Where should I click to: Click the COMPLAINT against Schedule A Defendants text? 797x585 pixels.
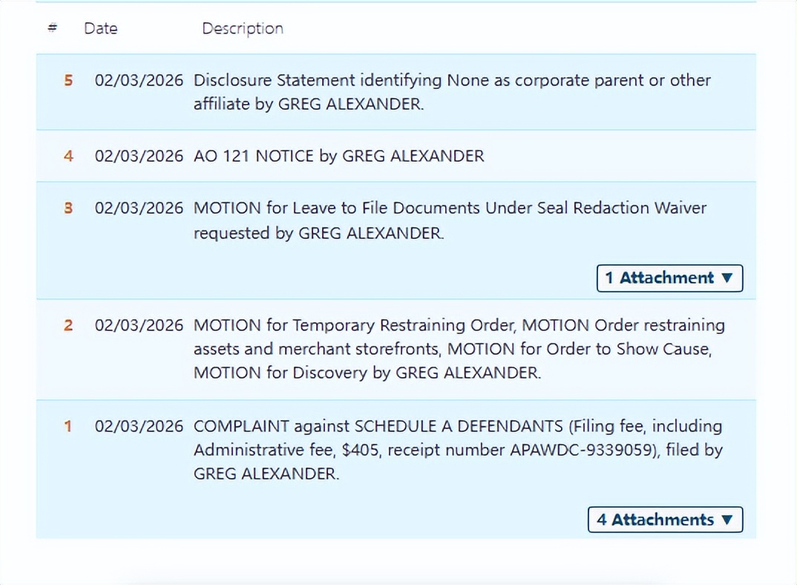tap(457, 449)
